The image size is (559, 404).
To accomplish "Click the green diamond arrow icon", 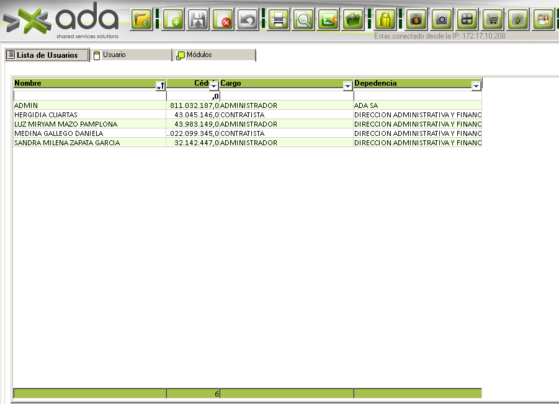I will pos(518,20).
